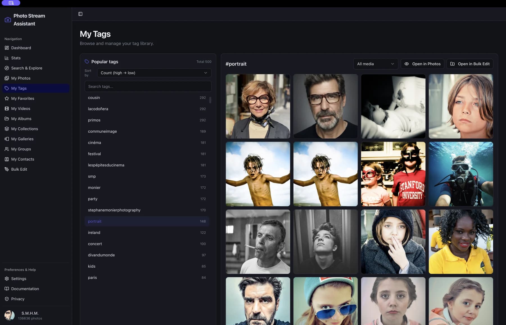Viewport: 506px width, 325px height.
Task: Click the My Favorites star icon
Action: [7, 98]
